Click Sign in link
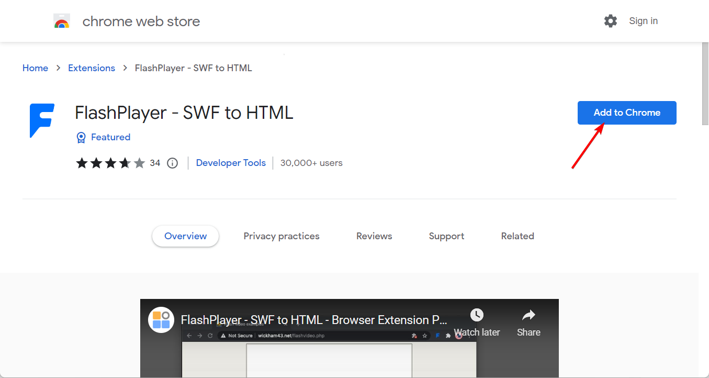709x378 pixels. (x=643, y=21)
